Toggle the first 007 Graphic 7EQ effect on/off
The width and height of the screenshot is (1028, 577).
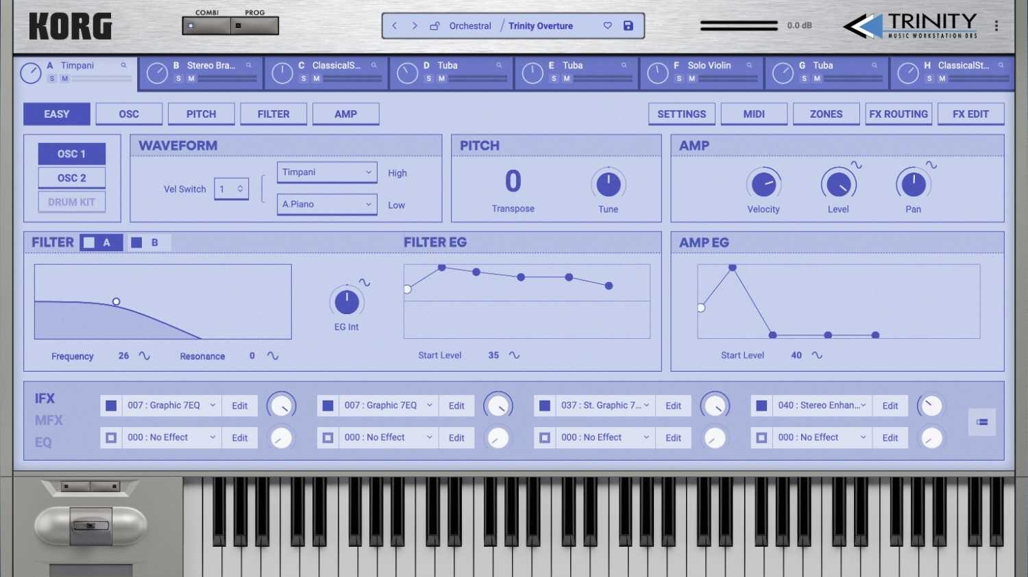click(x=111, y=406)
